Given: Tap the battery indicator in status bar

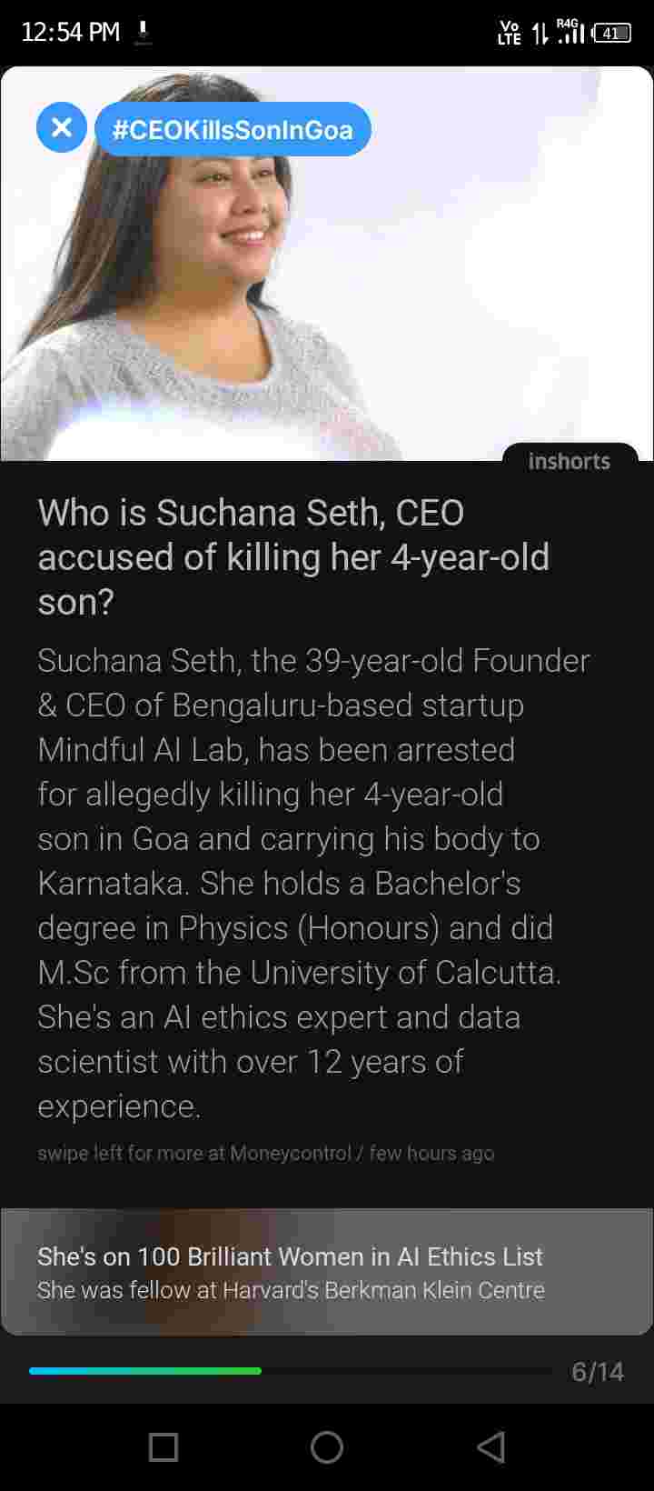Looking at the screenshot, I should pyautogui.click(x=612, y=34).
